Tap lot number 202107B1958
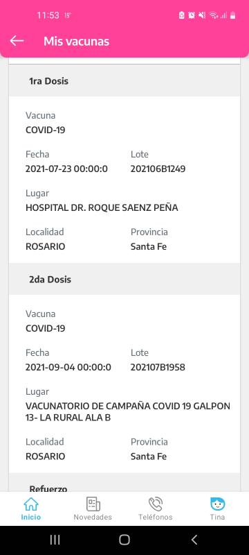249x555 pixels. pos(158,368)
